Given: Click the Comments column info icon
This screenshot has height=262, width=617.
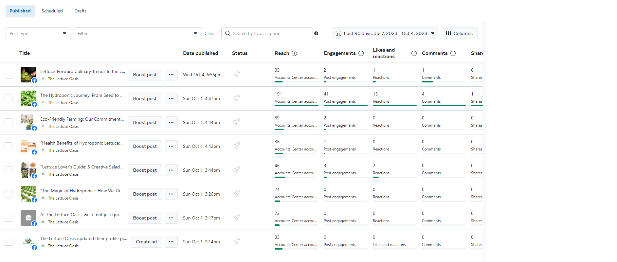Looking at the screenshot, I should tap(453, 53).
